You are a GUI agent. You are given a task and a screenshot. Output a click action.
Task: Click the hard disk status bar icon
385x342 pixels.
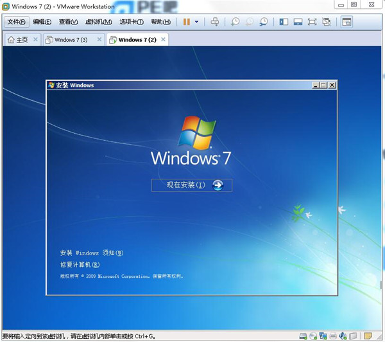click(x=304, y=336)
